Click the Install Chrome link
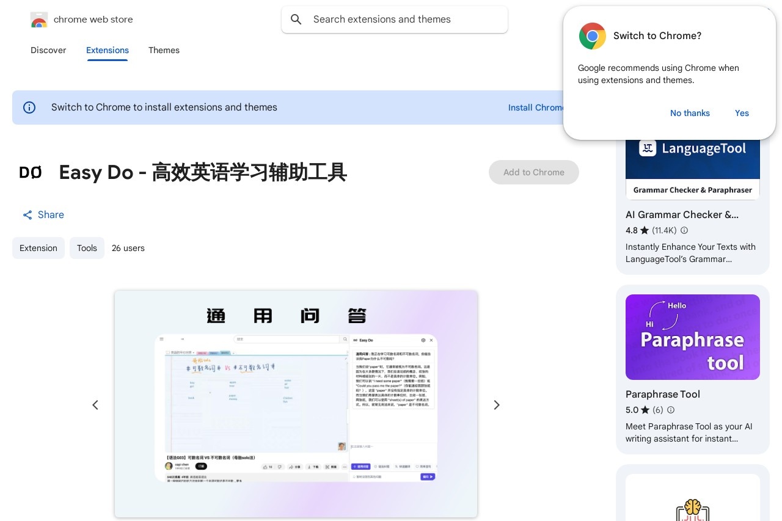The width and height of the screenshot is (782, 521). 536,107
